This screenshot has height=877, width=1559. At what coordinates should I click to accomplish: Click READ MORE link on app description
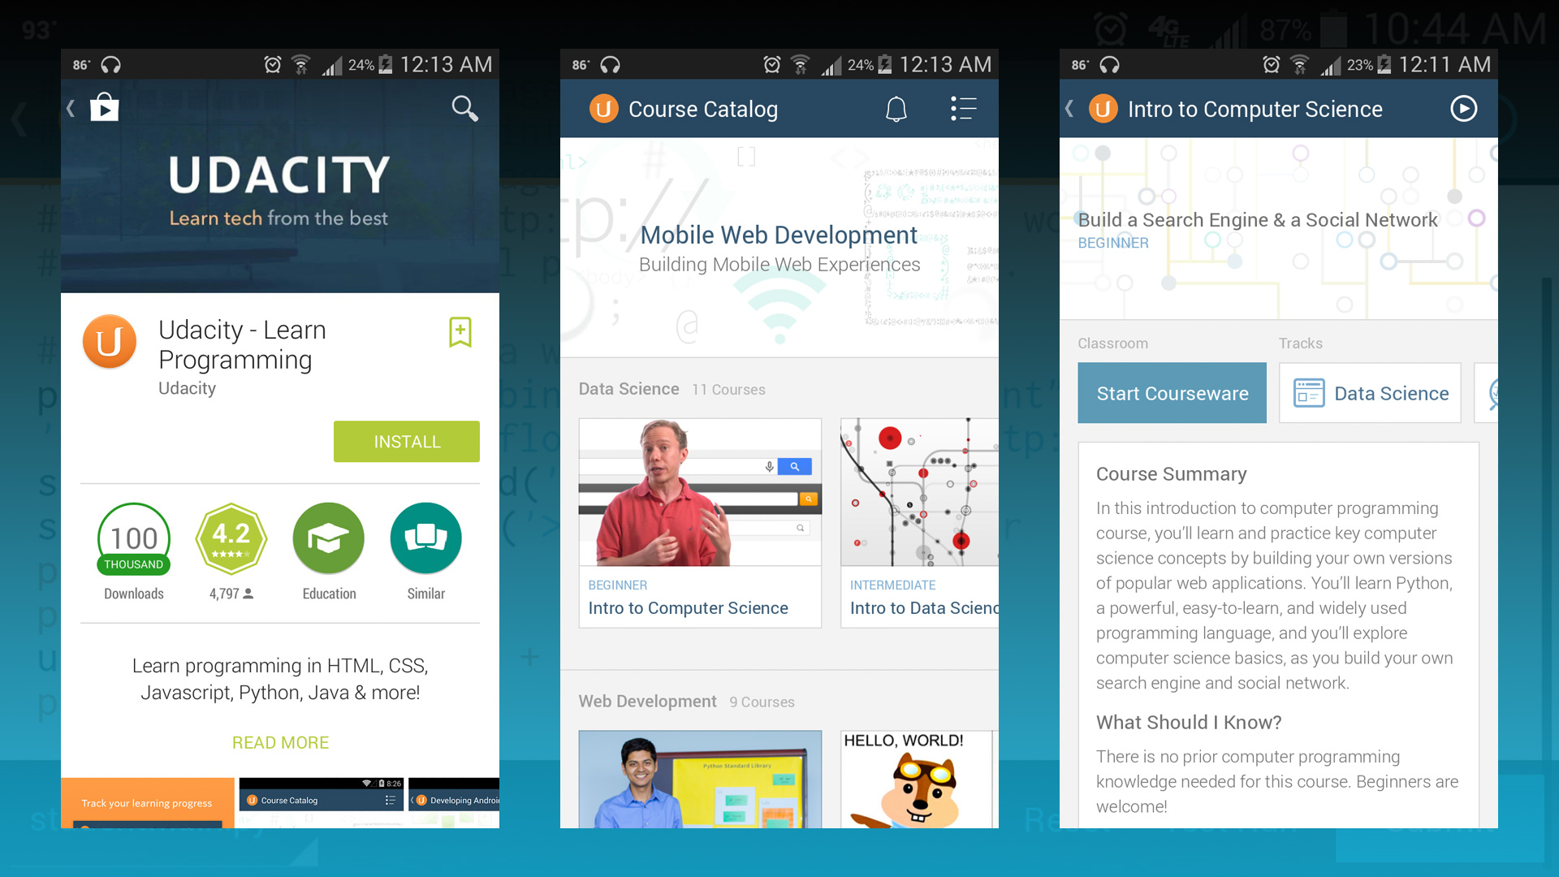click(280, 742)
